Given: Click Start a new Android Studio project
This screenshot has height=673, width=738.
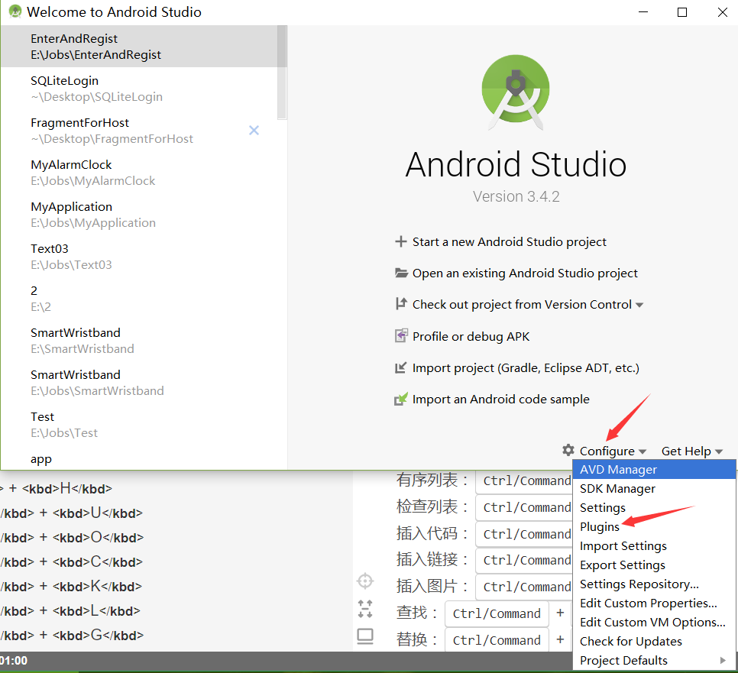Looking at the screenshot, I should (x=510, y=242).
